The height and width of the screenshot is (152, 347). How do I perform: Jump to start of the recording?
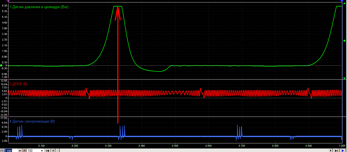[x=47, y=150]
